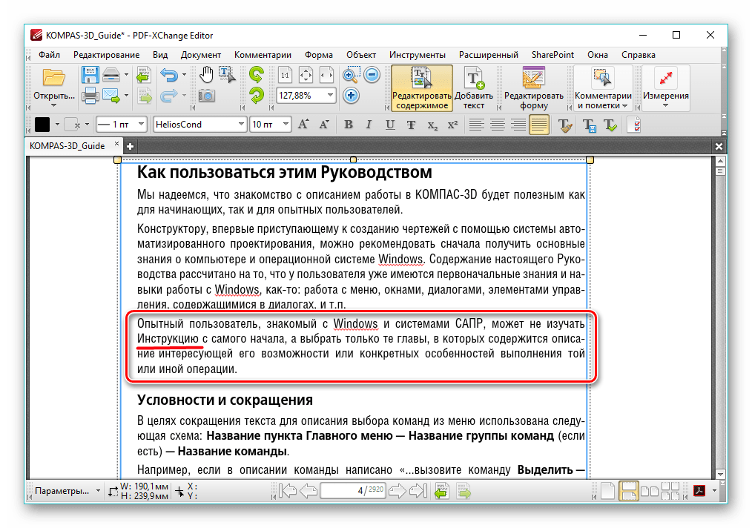
Task: Open the Комментарии menu
Action: 264,54
